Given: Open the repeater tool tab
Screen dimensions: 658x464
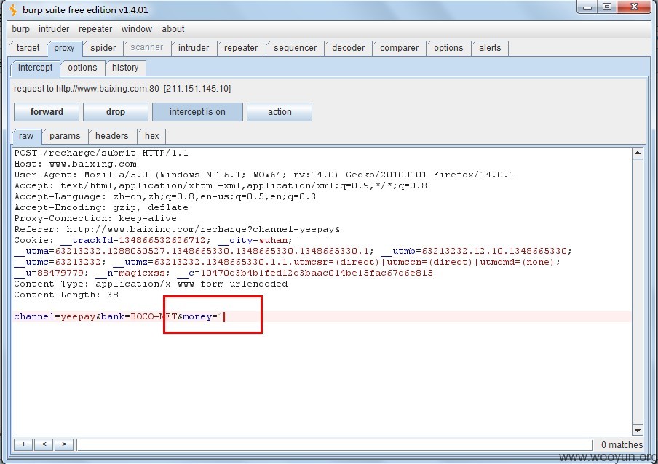Looking at the screenshot, I should pyautogui.click(x=241, y=48).
